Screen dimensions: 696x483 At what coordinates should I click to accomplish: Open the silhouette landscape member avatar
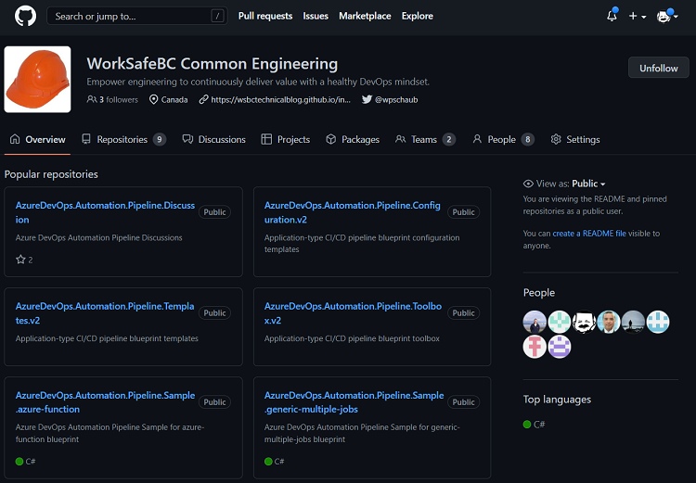[x=634, y=322]
